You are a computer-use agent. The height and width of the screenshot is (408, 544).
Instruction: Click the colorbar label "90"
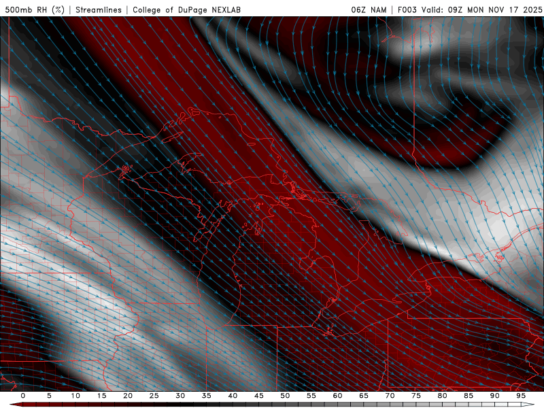[x=495, y=396]
